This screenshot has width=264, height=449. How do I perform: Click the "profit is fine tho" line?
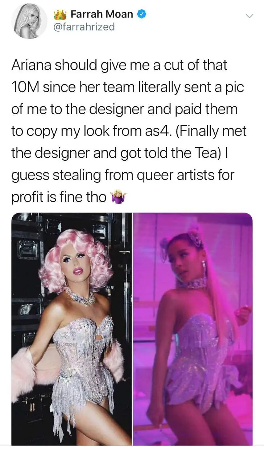(59, 197)
